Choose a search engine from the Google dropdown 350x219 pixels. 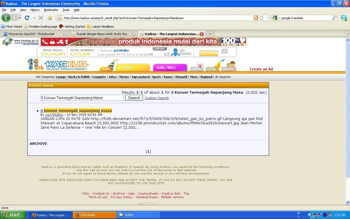click(275, 18)
